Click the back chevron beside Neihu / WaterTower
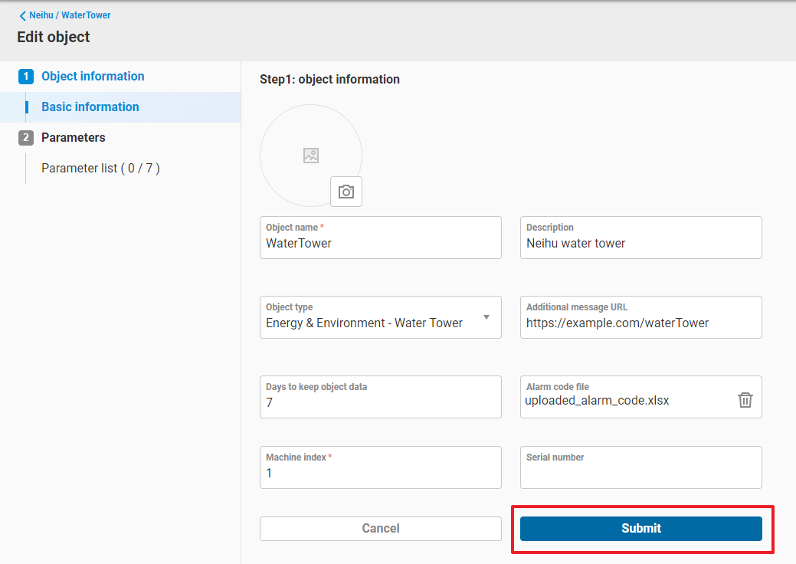Viewport: 796px width, 564px height. [x=22, y=15]
